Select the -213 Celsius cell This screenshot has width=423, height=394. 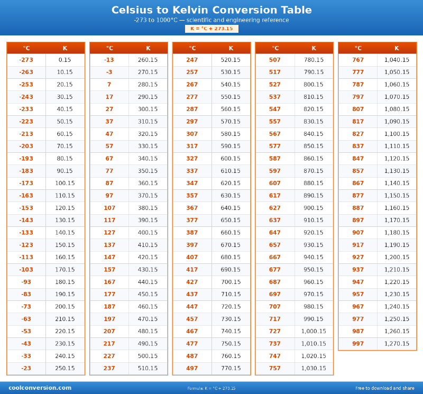tap(26, 134)
